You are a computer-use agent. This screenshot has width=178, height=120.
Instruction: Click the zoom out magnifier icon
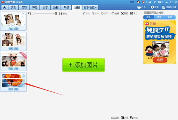[x=30, y=14]
